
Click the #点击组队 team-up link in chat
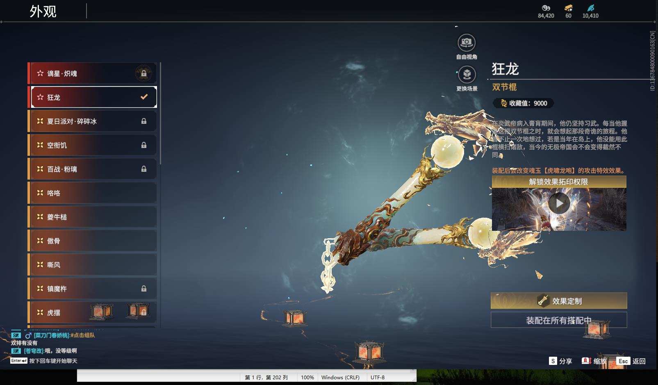point(83,335)
